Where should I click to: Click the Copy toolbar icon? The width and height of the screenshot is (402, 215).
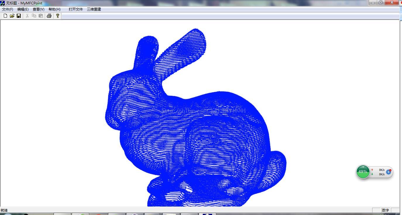pyautogui.click(x=34, y=16)
